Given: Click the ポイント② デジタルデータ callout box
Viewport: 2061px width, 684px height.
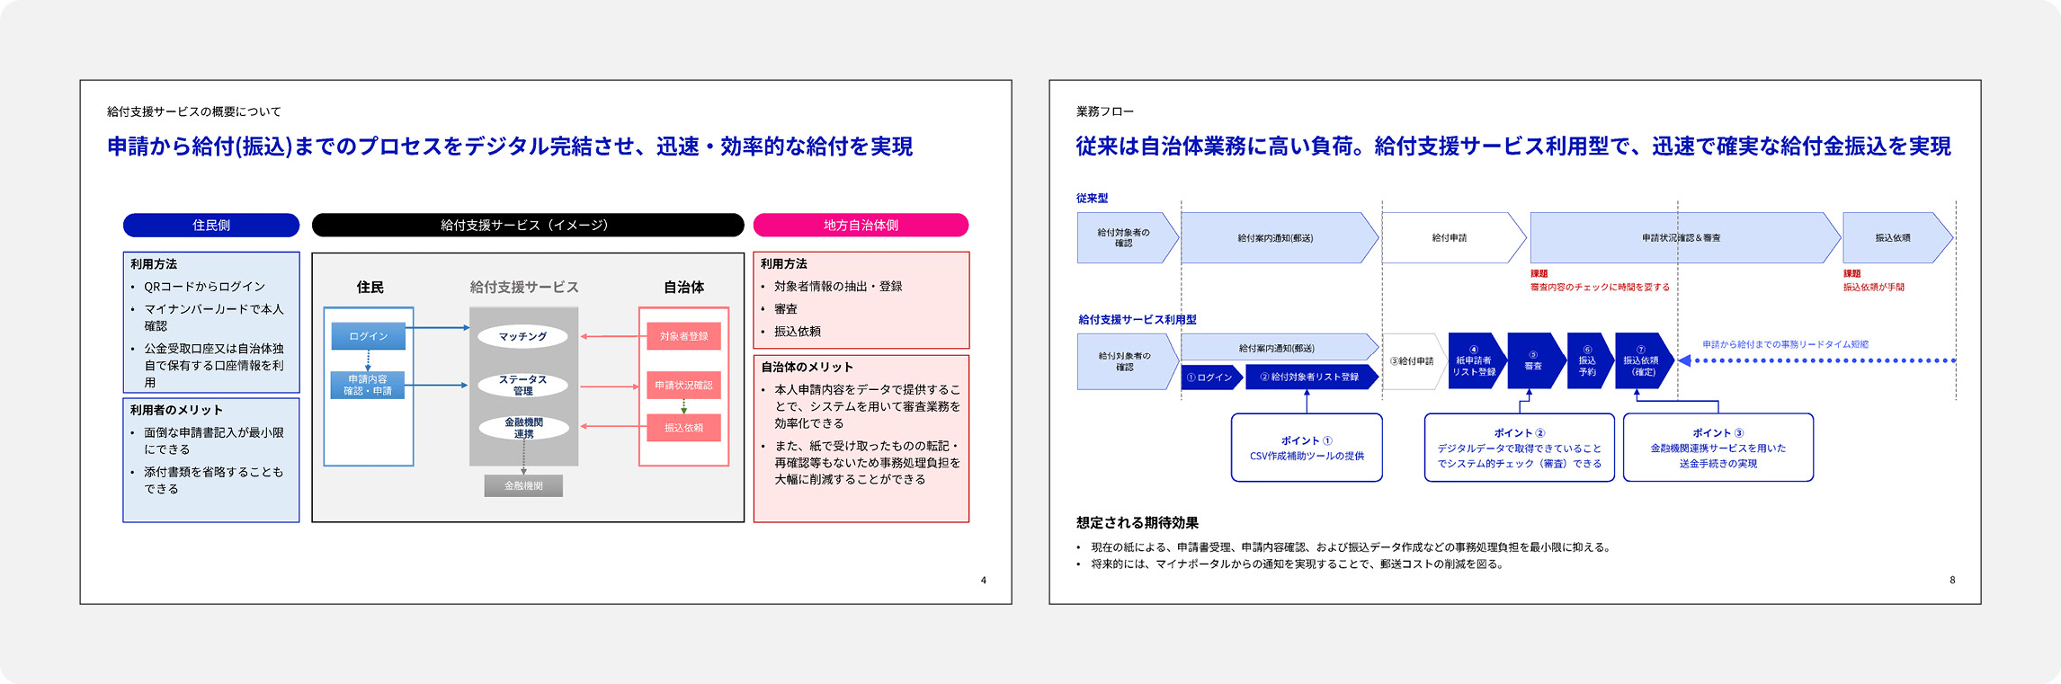Looking at the screenshot, I should pos(1520,448).
